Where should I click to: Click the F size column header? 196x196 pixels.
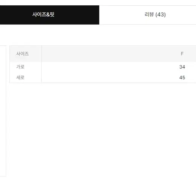point(182,54)
